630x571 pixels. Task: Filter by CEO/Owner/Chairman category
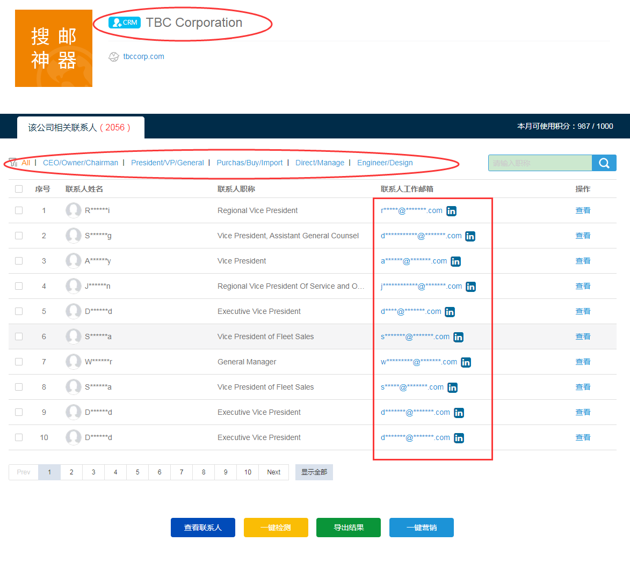coord(81,163)
